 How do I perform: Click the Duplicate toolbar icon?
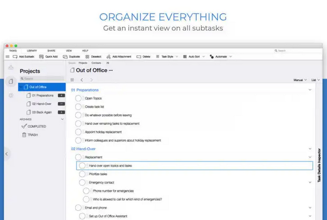(66, 56)
